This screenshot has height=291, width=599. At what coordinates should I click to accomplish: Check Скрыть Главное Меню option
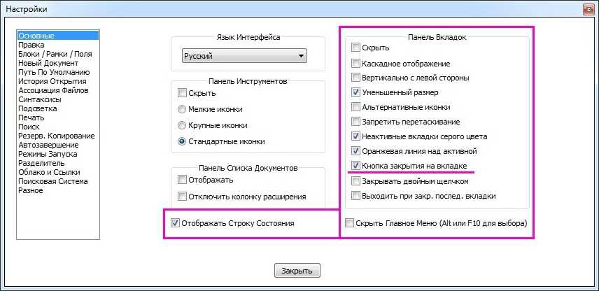350,223
